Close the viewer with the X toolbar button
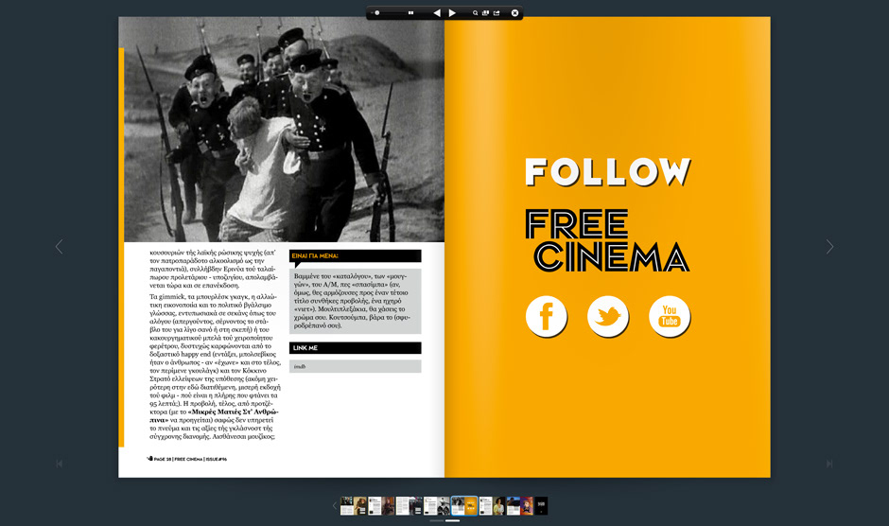This screenshot has width=889, height=526. [x=514, y=12]
